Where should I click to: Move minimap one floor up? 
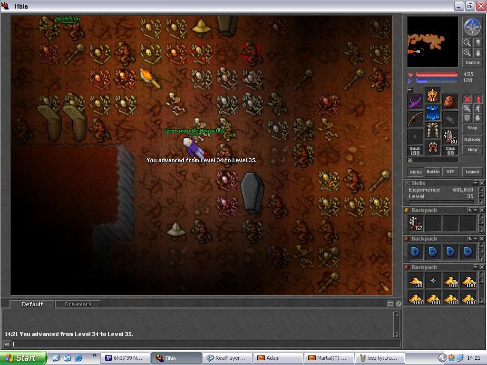(x=477, y=43)
